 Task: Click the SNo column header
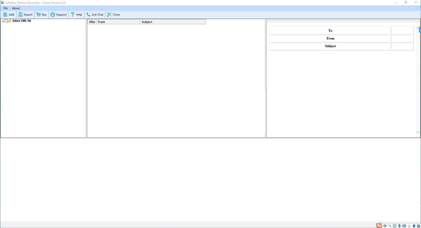click(x=92, y=22)
